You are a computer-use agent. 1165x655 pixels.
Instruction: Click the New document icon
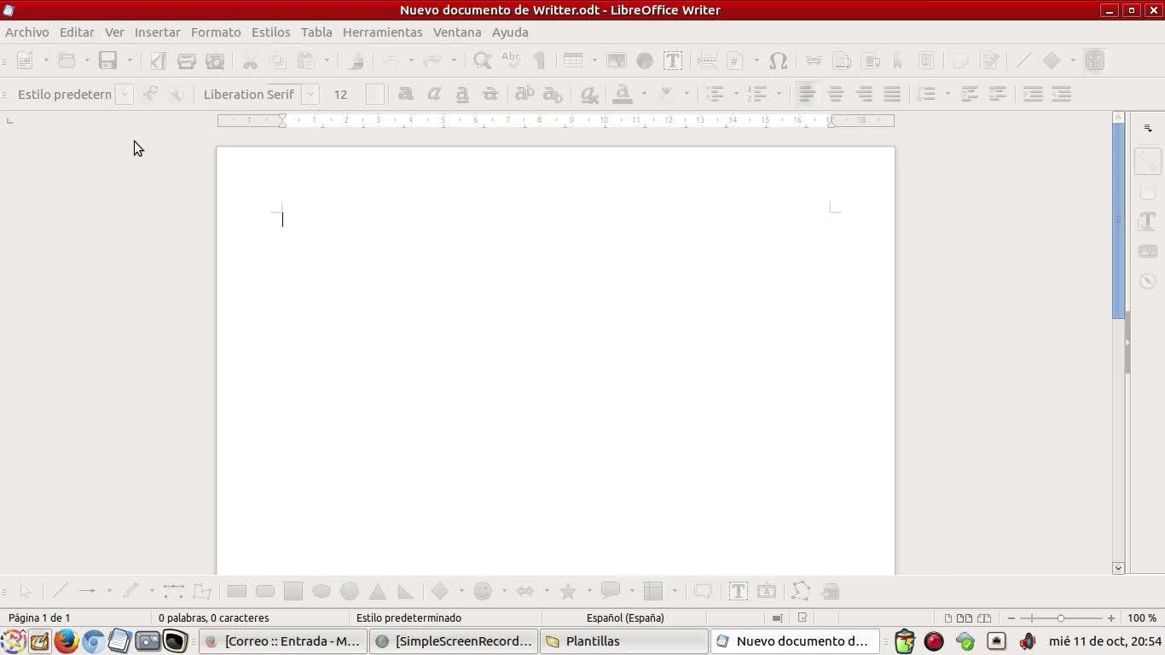[25, 61]
